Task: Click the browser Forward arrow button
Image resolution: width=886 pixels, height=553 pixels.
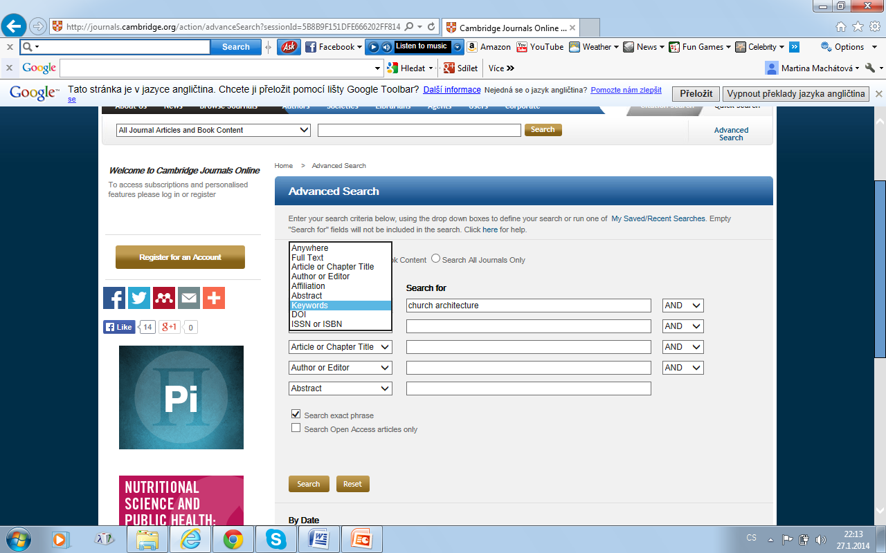Action: tap(38, 27)
